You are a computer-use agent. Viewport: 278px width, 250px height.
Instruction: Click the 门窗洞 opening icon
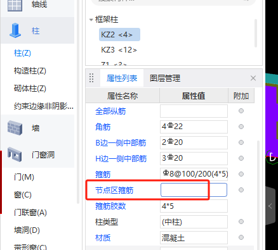pyautogui.click(x=15, y=154)
